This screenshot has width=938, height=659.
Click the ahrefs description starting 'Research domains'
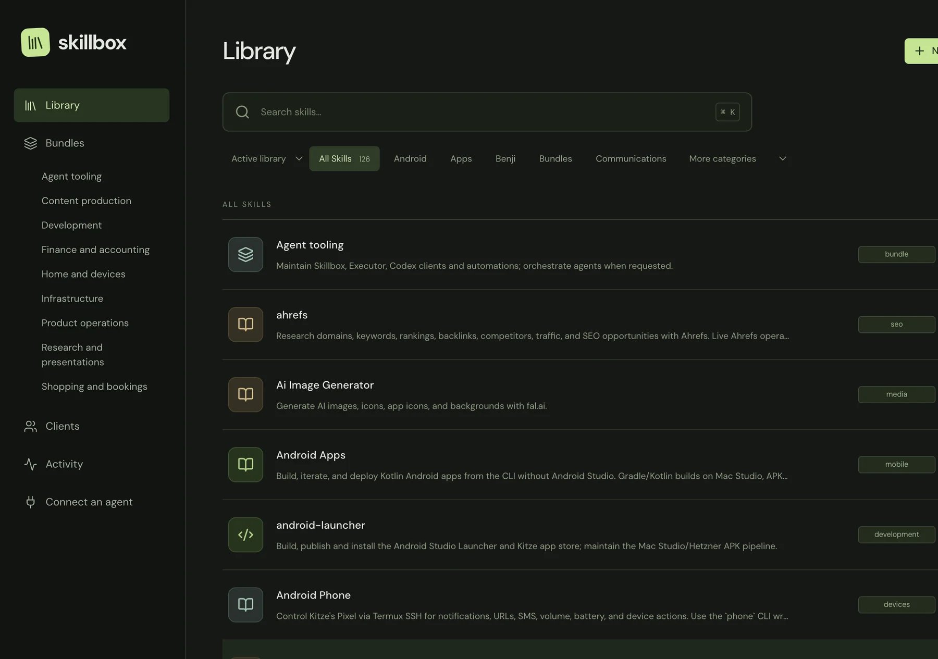point(533,336)
